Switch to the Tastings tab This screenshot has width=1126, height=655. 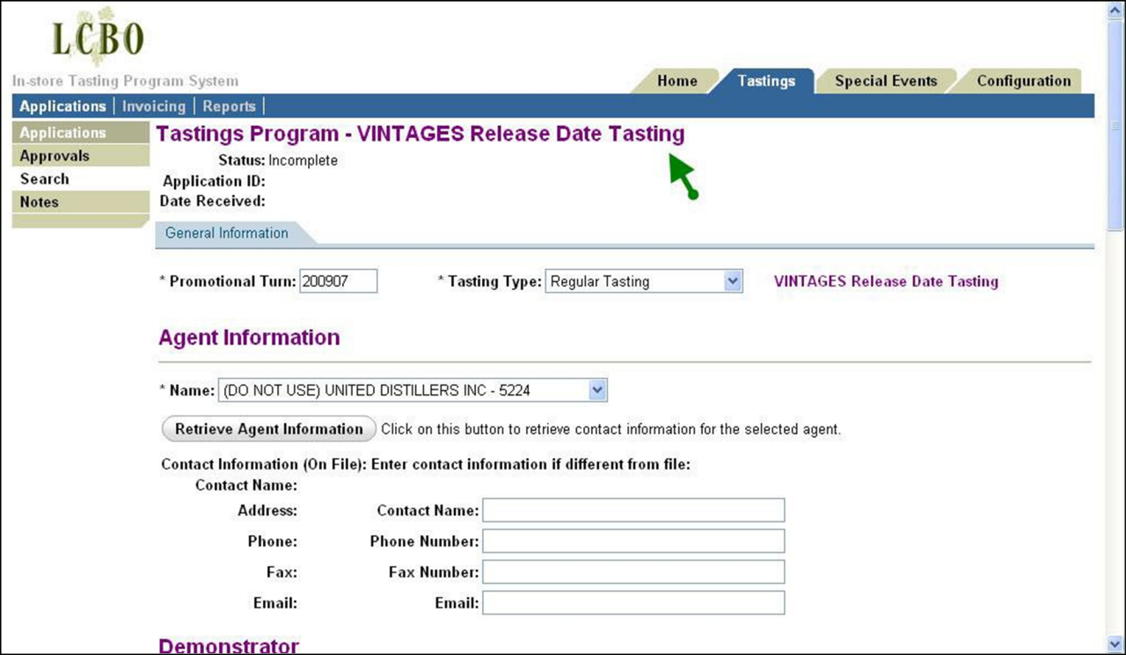765,81
